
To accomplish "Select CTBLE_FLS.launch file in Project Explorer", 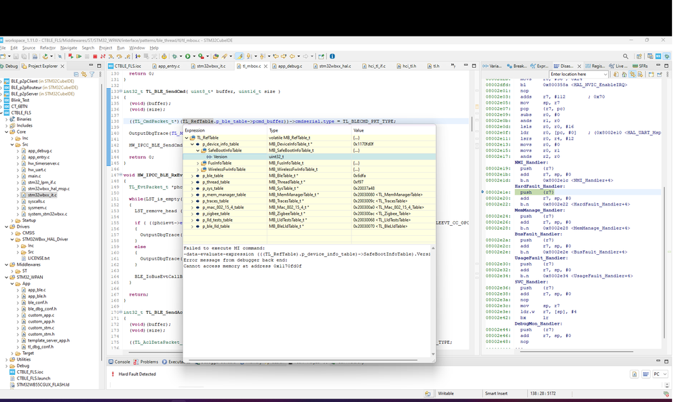I will pos(34,378).
